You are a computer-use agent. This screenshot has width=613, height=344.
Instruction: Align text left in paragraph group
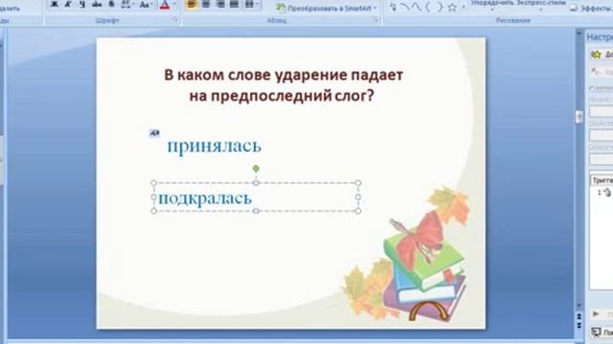coord(192,4)
